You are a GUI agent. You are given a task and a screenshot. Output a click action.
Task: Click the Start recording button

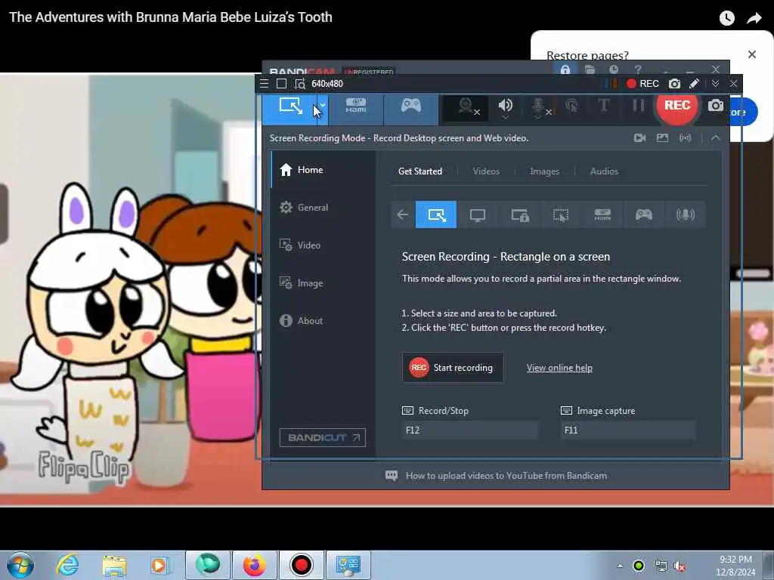pyautogui.click(x=453, y=368)
